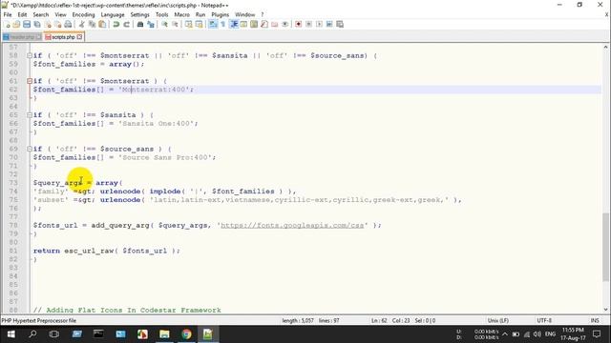Toggle Word Wrap in the toolbar
The height and width of the screenshot is (343, 611).
coord(213,24)
